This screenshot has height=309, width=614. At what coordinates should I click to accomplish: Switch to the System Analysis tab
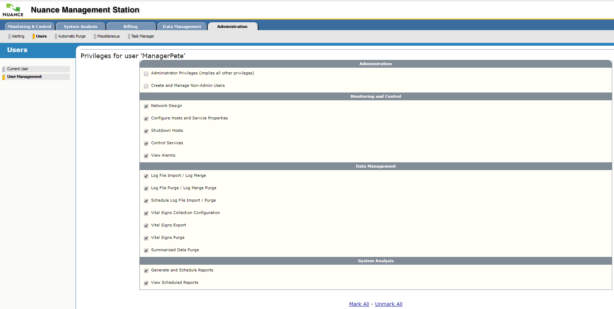[81, 27]
